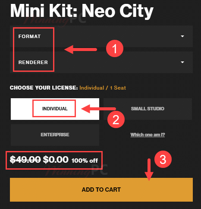The image size is (201, 209).
Task: Click the Mini Kit: Neo City title
Action: point(82,11)
